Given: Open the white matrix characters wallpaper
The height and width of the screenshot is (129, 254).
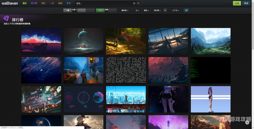Looking at the screenshot, I should coord(126,70).
